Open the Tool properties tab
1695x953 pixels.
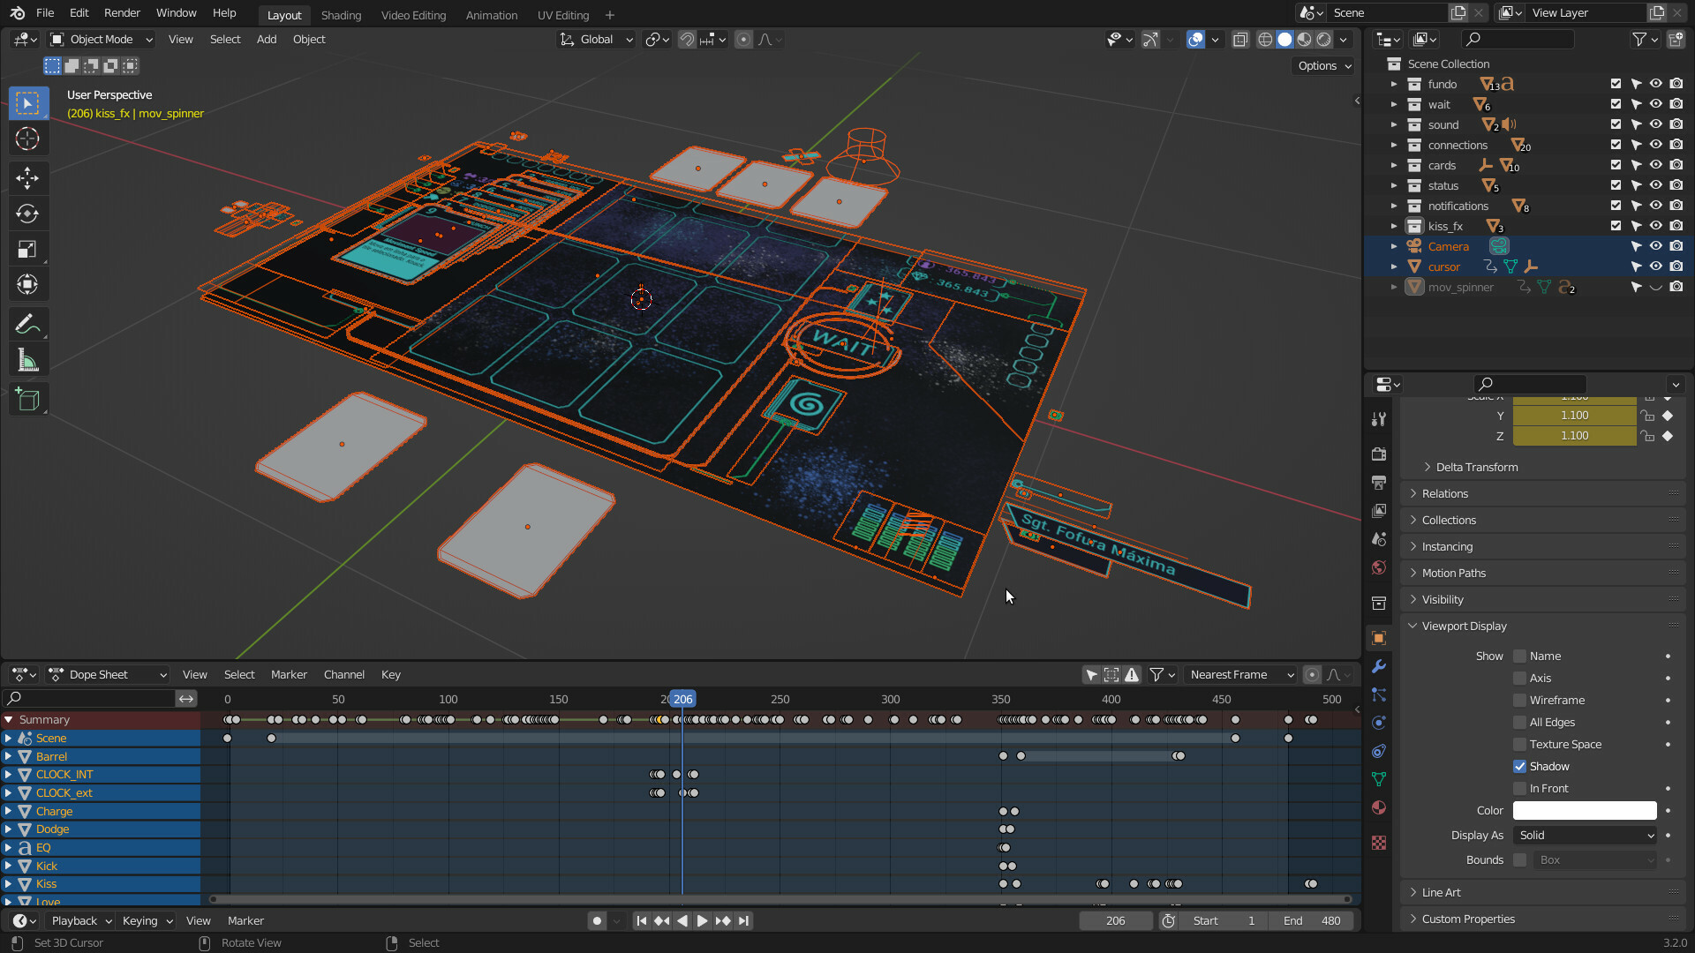tap(1379, 419)
